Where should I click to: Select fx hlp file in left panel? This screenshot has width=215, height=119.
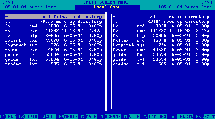[54, 36]
